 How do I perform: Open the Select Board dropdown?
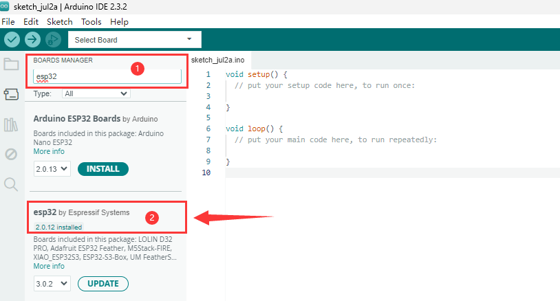tap(135, 40)
